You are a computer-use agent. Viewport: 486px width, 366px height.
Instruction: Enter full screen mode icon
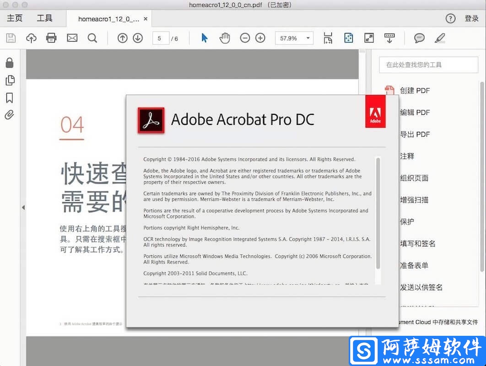369,38
